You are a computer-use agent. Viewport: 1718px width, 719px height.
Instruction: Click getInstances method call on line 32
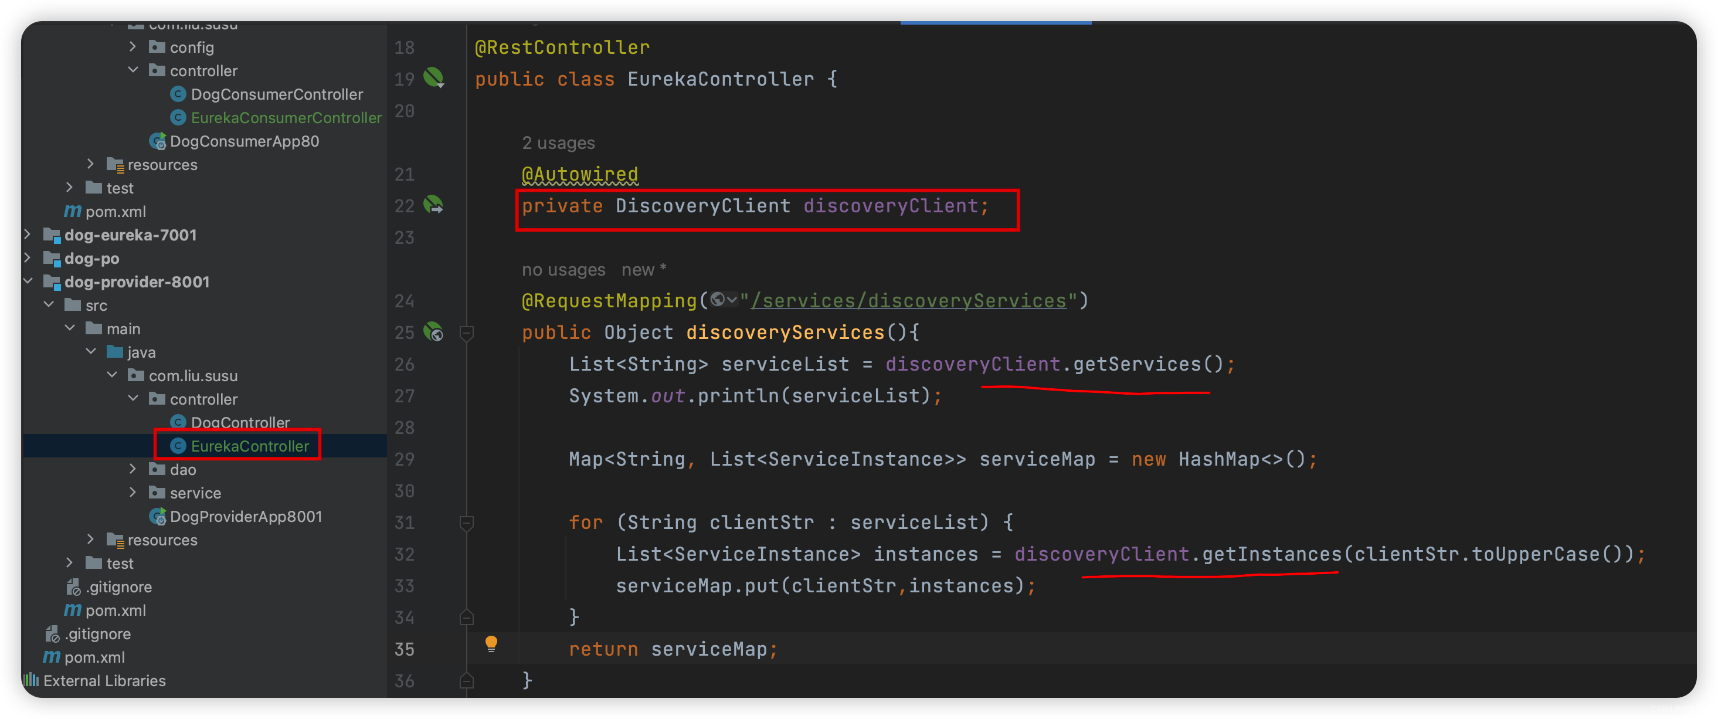pos(1272,554)
